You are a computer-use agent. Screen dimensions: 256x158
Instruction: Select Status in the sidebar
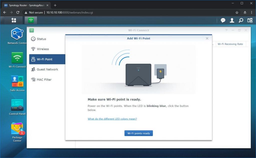click(41, 39)
